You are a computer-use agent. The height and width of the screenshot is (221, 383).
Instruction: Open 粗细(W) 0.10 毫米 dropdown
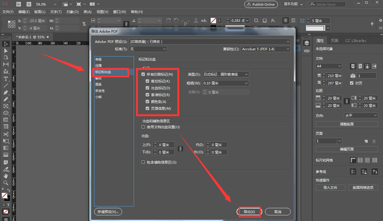click(226, 83)
